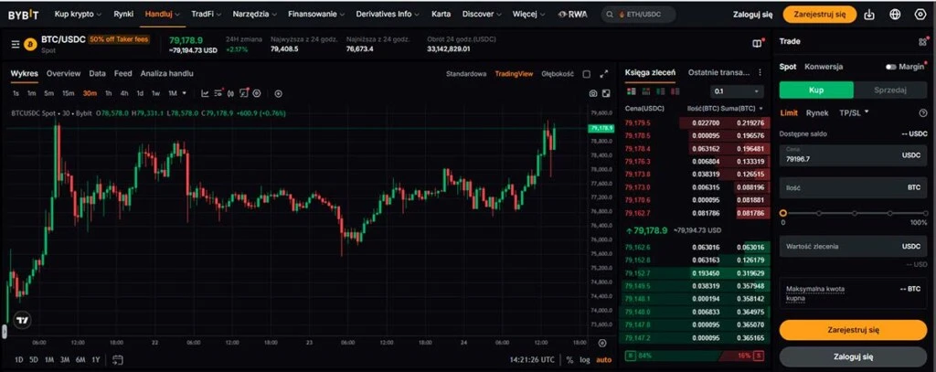Screen dimensions: 936x372
Task: Click the circular target icon before the divider
Action: click(257, 93)
